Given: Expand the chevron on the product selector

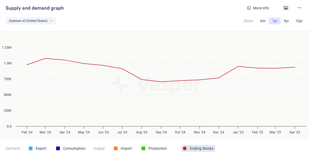Looking at the screenshot, I should coord(51,21).
